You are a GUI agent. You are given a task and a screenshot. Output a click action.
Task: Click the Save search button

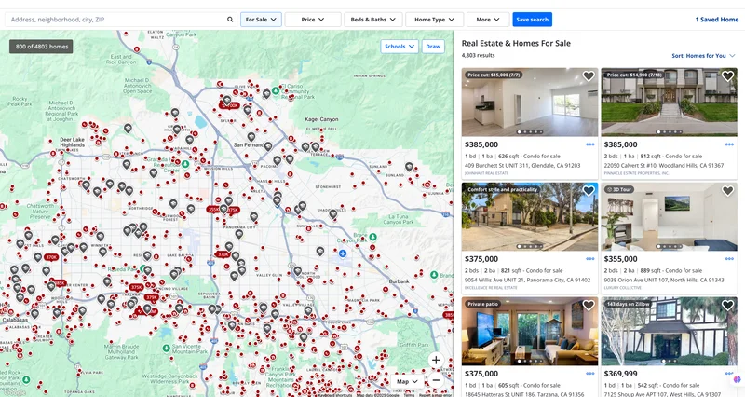(x=532, y=19)
